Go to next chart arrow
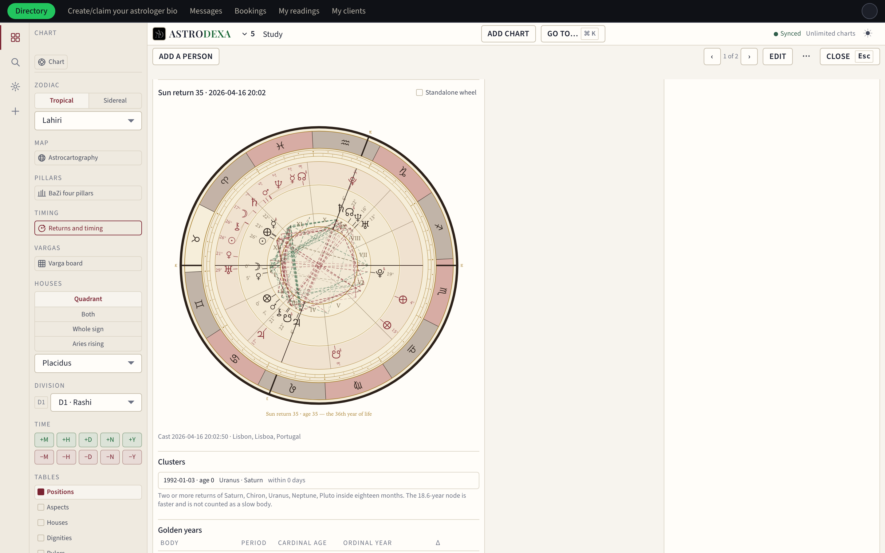 coord(749,56)
